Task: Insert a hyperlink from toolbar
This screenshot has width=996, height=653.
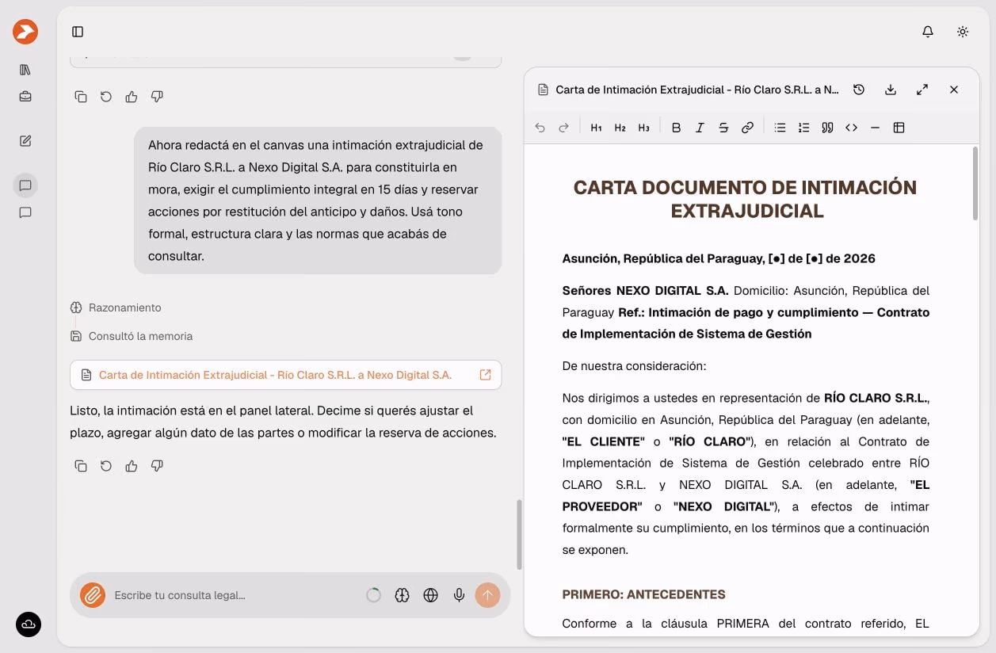Action: (747, 128)
